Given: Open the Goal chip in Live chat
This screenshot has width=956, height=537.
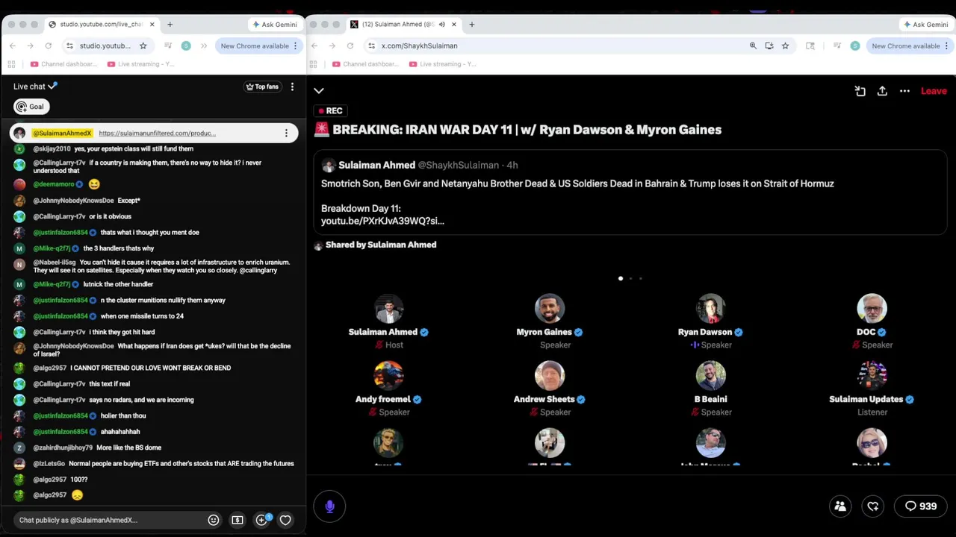Looking at the screenshot, I should [x=31, y=107].
